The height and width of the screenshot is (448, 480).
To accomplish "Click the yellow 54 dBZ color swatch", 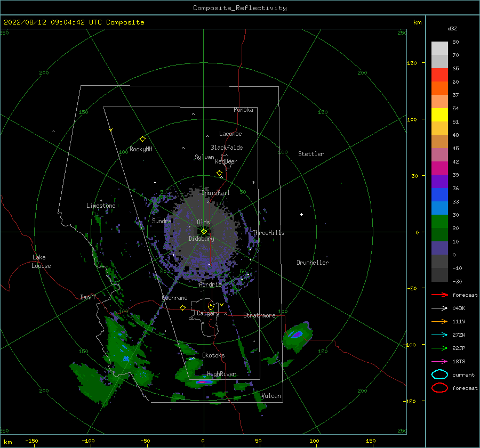I will point(439,115).
